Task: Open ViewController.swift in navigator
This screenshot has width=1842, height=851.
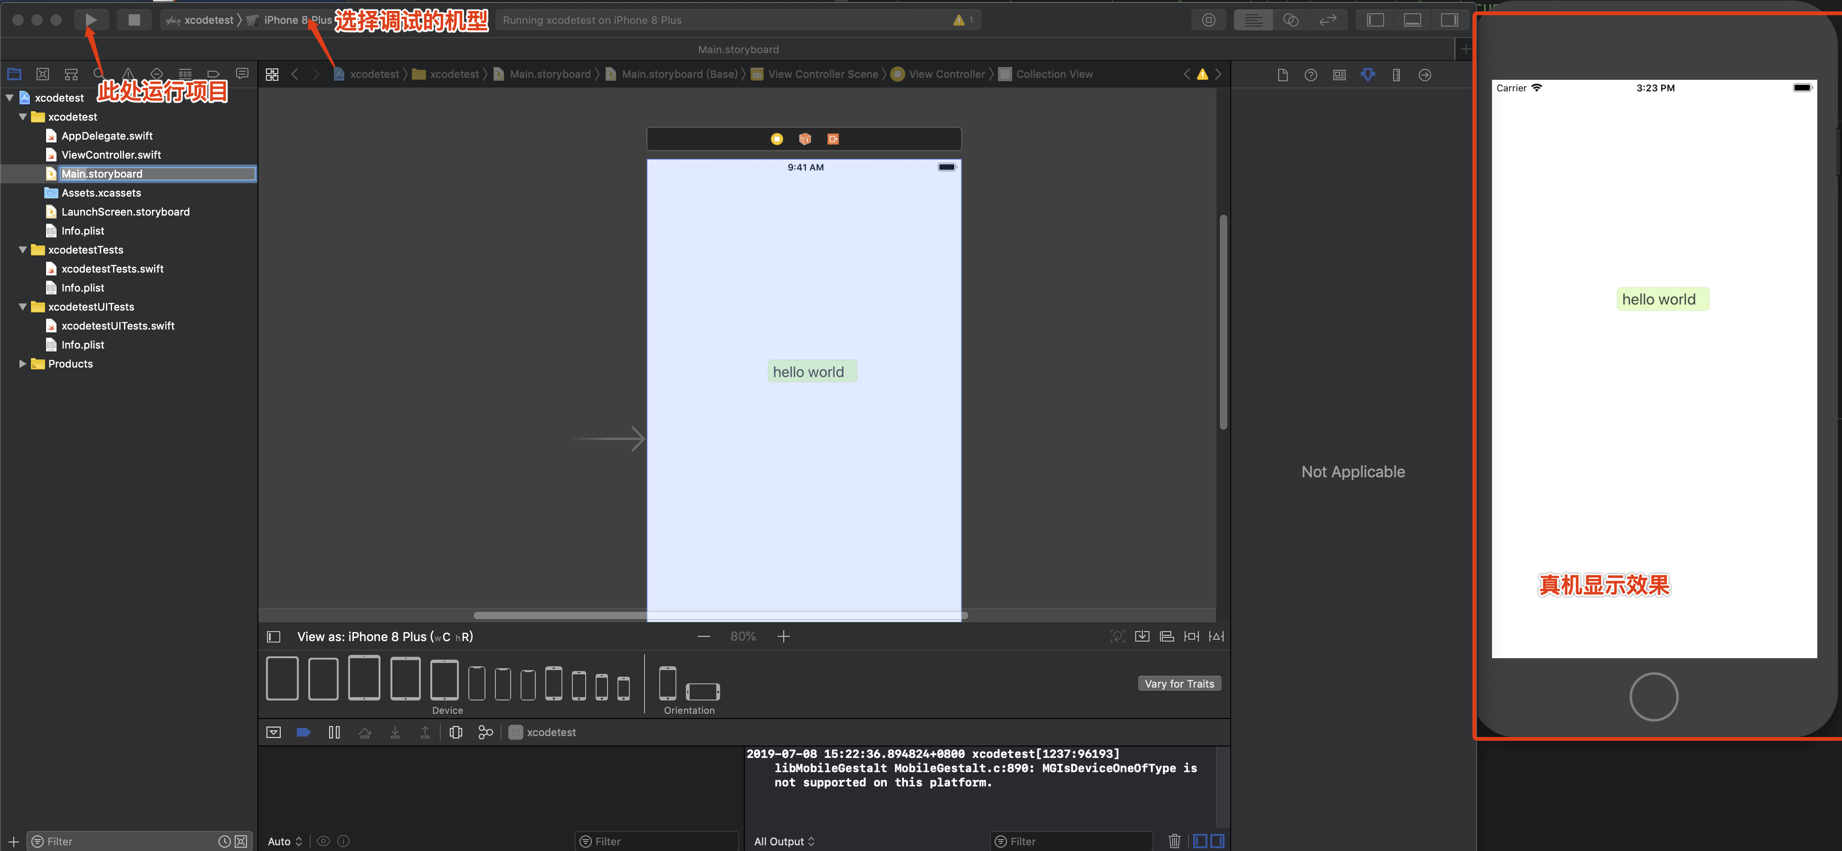Action: 110,154
